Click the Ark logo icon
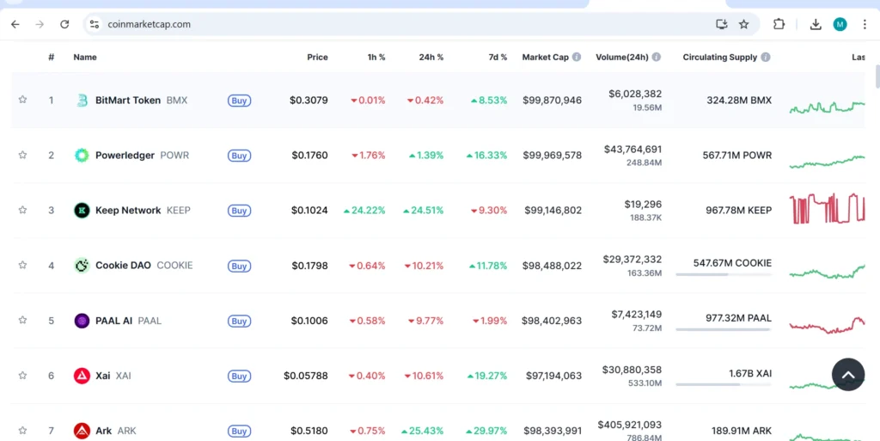880x441 pixels. point(82,431)
